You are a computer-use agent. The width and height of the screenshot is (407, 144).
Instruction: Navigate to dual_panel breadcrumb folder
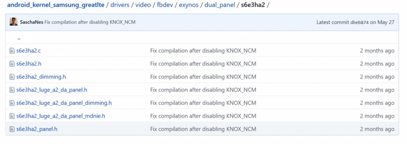[x=220, y=5]
